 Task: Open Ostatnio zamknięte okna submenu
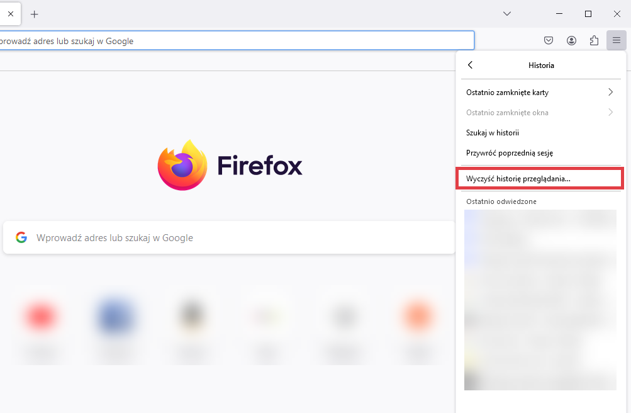tap(541, 113)
